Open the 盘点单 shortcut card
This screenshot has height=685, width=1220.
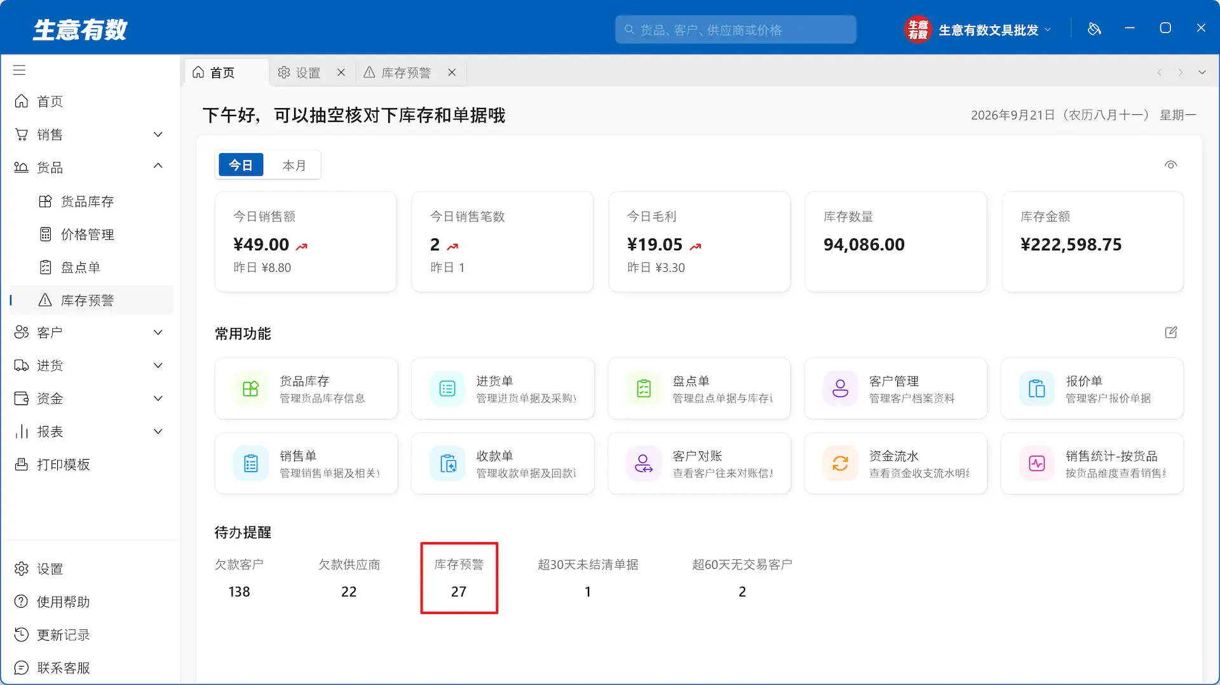point(699,389)
